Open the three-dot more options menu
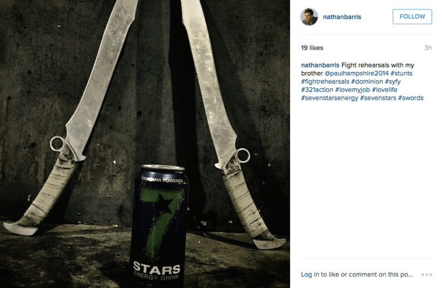This screenshot has width=442, height=288. pos(426,275)
